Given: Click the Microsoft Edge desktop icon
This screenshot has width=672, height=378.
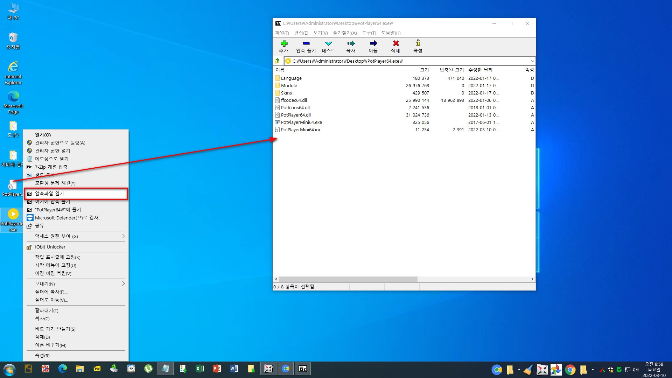Looking at the screenshot, I should pyautogui.click(x=13, y=103).
